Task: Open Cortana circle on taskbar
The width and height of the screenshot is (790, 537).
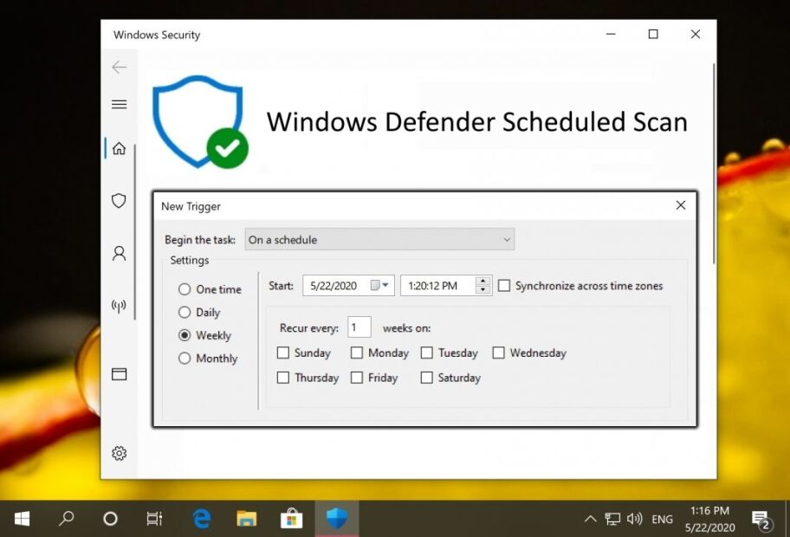Action: [110, 519]
